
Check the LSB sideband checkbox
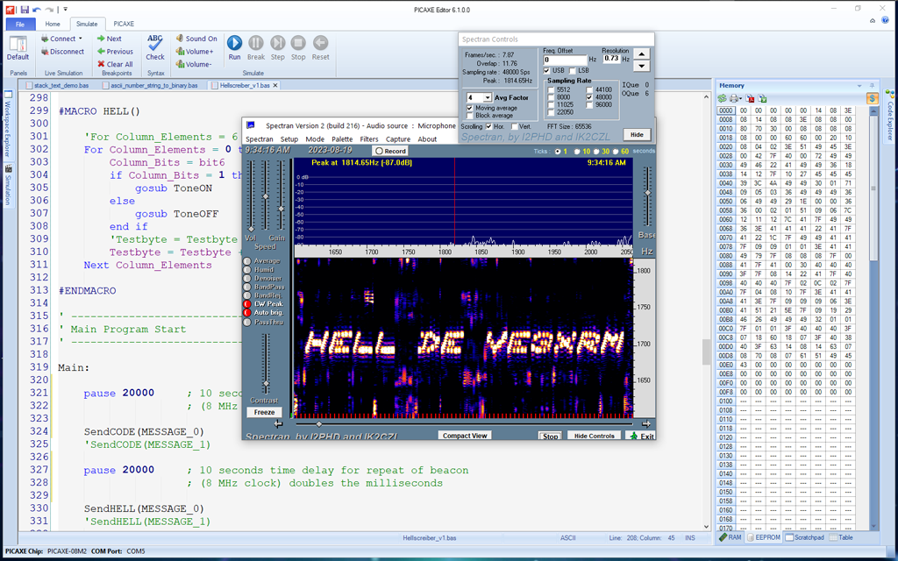[572, 70]
